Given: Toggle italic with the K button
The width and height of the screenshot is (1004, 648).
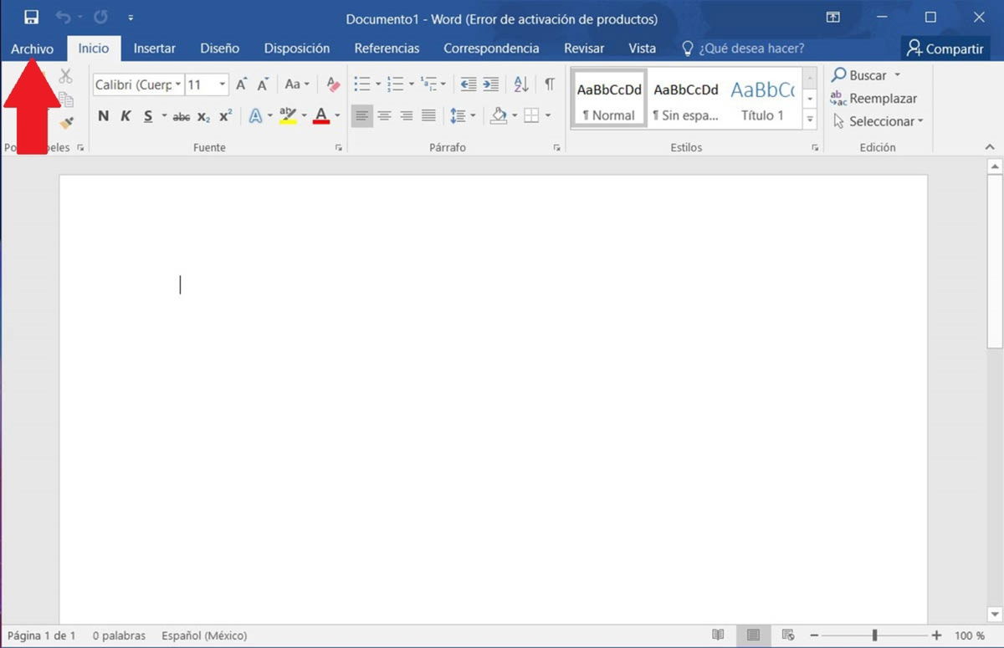Looking at the screenshot, I should [x=125, y=116].
